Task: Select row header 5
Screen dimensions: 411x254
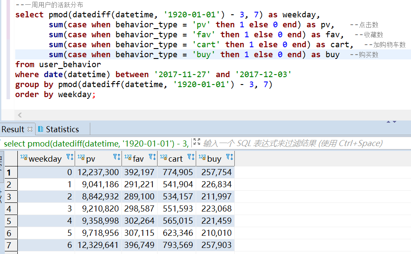Action: point(11,221)
